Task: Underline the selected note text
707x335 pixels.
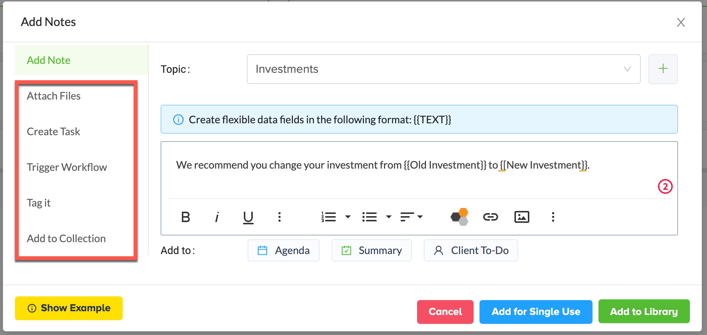Action: point(248,217)
